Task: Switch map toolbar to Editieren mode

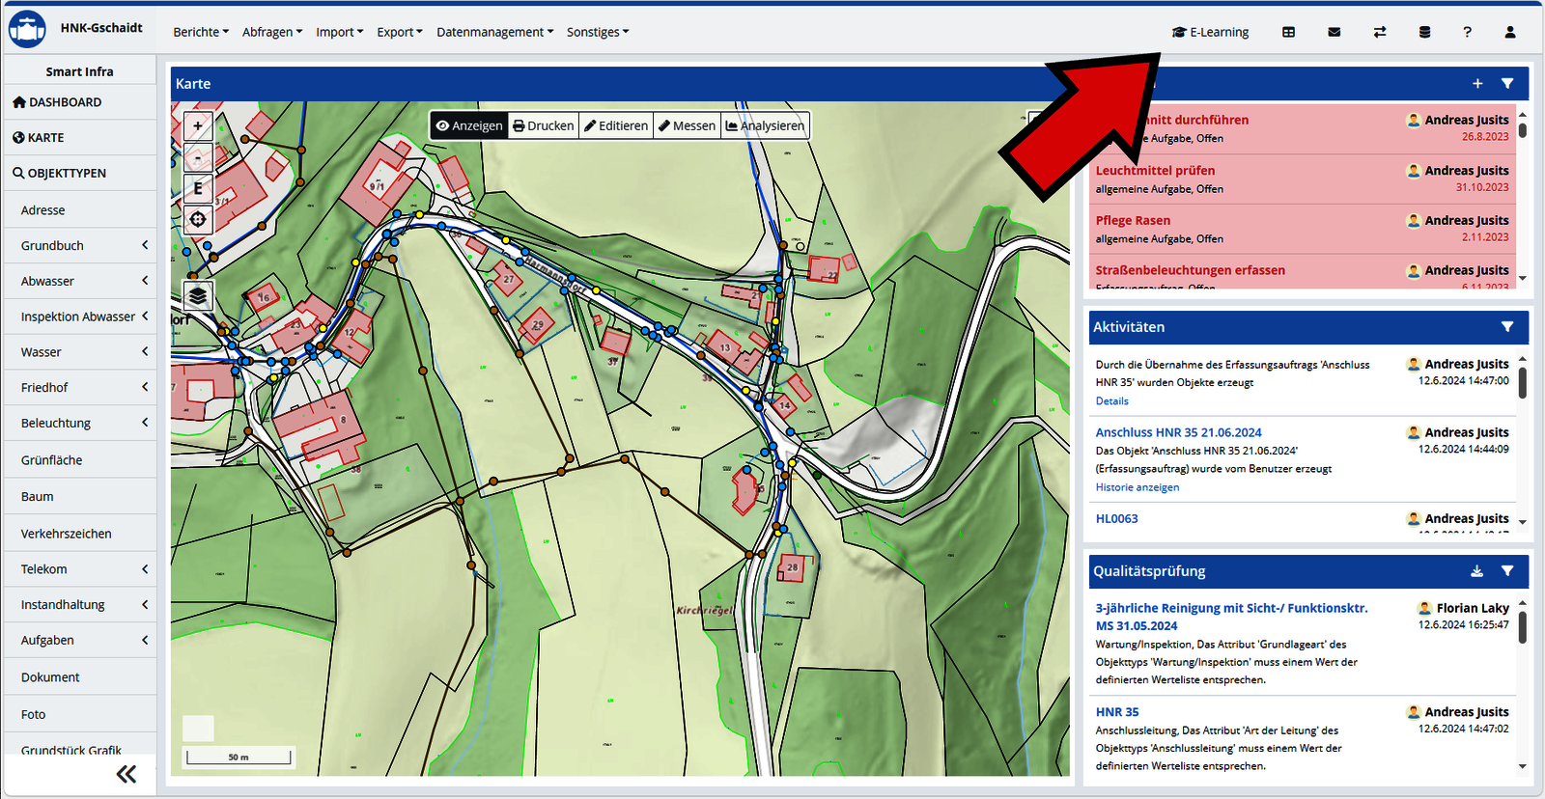Action: coord(616,125)
